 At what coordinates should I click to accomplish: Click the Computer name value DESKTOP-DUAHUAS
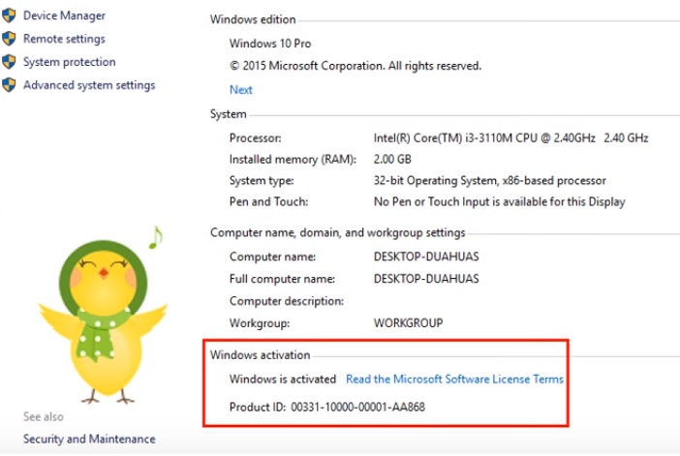point(426,257)
